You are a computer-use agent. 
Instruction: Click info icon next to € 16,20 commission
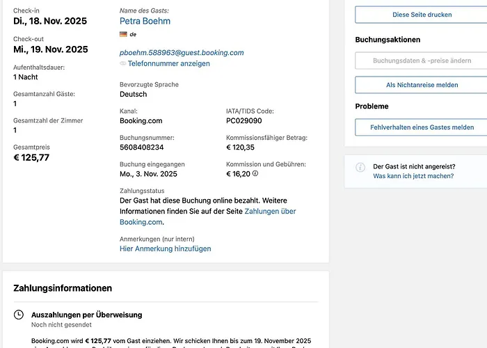[x=255, y=173]
